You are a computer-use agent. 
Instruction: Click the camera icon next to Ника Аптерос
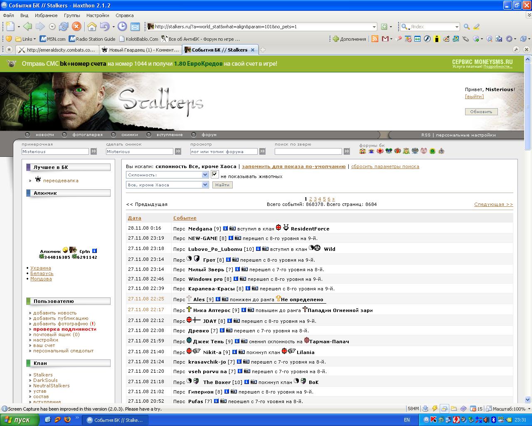(x=251, y=310)
